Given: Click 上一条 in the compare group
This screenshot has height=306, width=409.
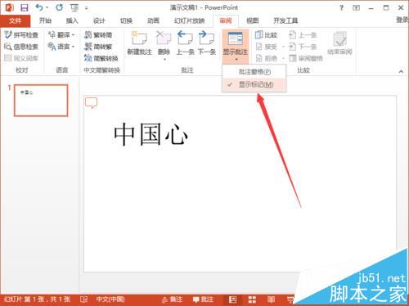Looking at the screenshot, I should 303,35.
